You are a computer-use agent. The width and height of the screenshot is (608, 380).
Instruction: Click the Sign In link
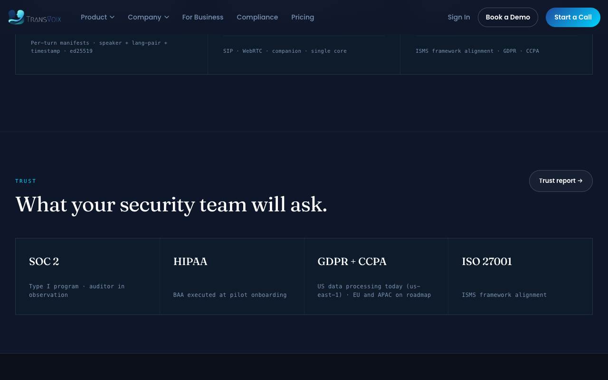[x=459, y=17]
